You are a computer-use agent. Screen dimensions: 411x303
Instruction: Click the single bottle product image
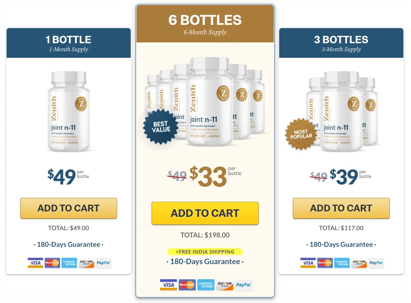click(68, 111)
